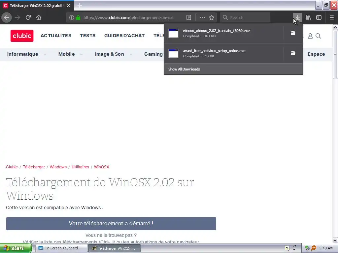Click the page scrollbar down arrow
Viewport: 338px width, 253px height.
pos(335,240)
